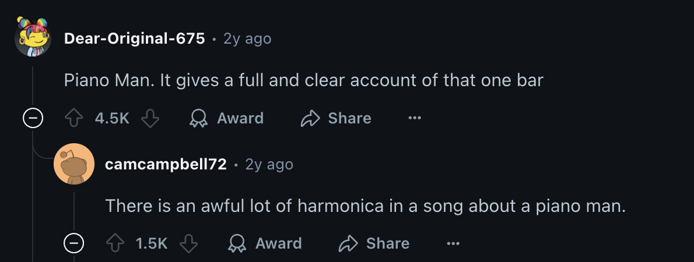
Task: View camcampbell72's orange Snoo avatar
Action: (x=73, y=164)
